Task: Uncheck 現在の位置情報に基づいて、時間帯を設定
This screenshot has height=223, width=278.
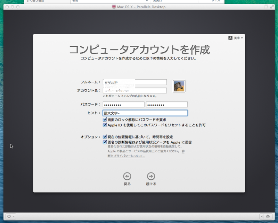Action: tap(105, 136)
